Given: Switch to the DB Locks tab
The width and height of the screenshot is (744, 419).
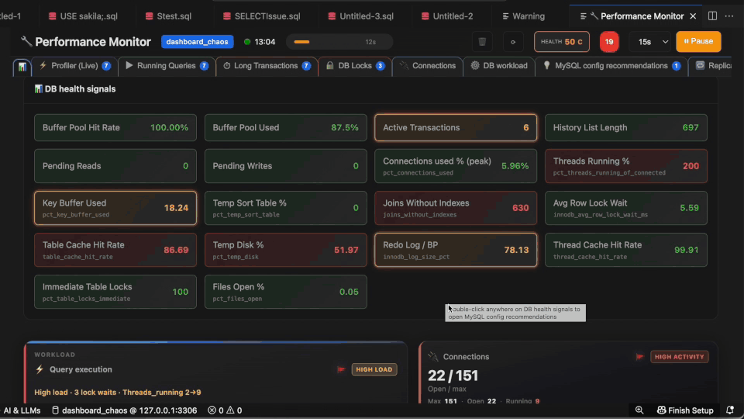Looking at the screenshot, I should coord(354,66).
